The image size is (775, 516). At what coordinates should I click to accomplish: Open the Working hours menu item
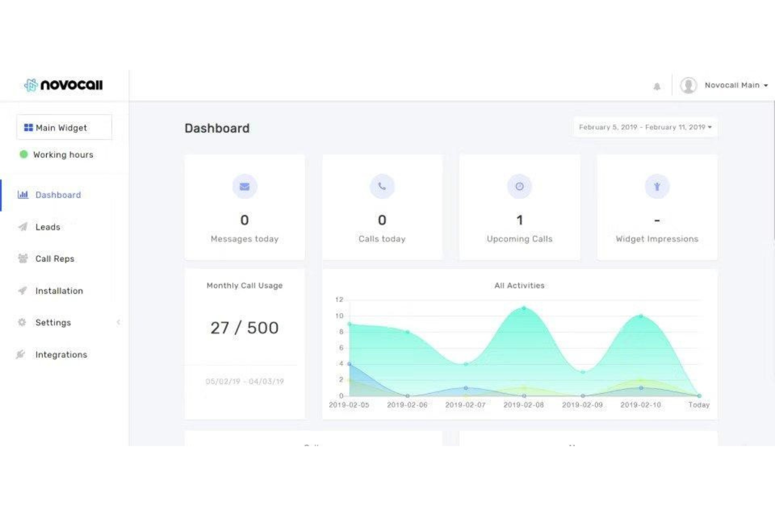63,154
